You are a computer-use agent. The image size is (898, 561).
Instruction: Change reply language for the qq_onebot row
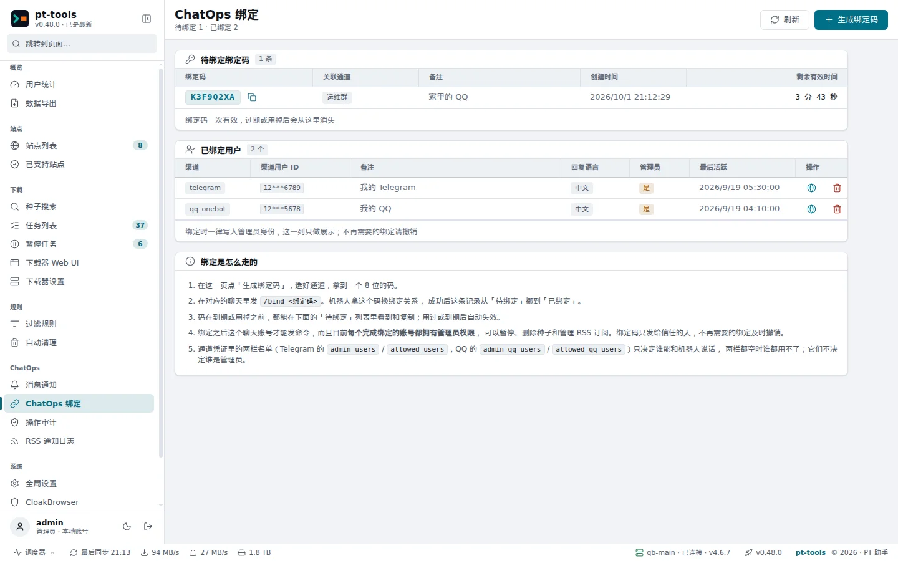point(811,209)
